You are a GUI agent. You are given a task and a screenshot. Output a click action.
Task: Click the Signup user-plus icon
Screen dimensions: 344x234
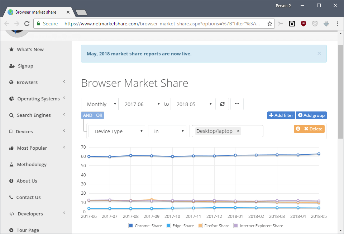[x=12, y=66]
